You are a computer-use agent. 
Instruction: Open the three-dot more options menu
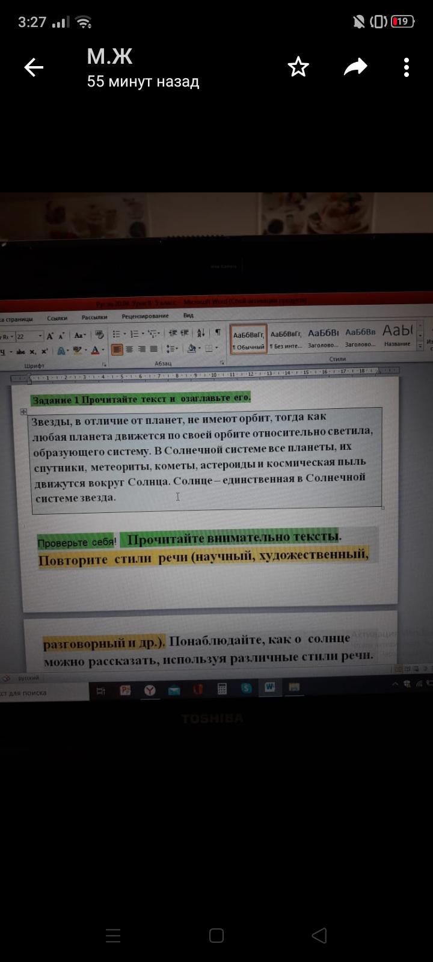click(407, 67)
